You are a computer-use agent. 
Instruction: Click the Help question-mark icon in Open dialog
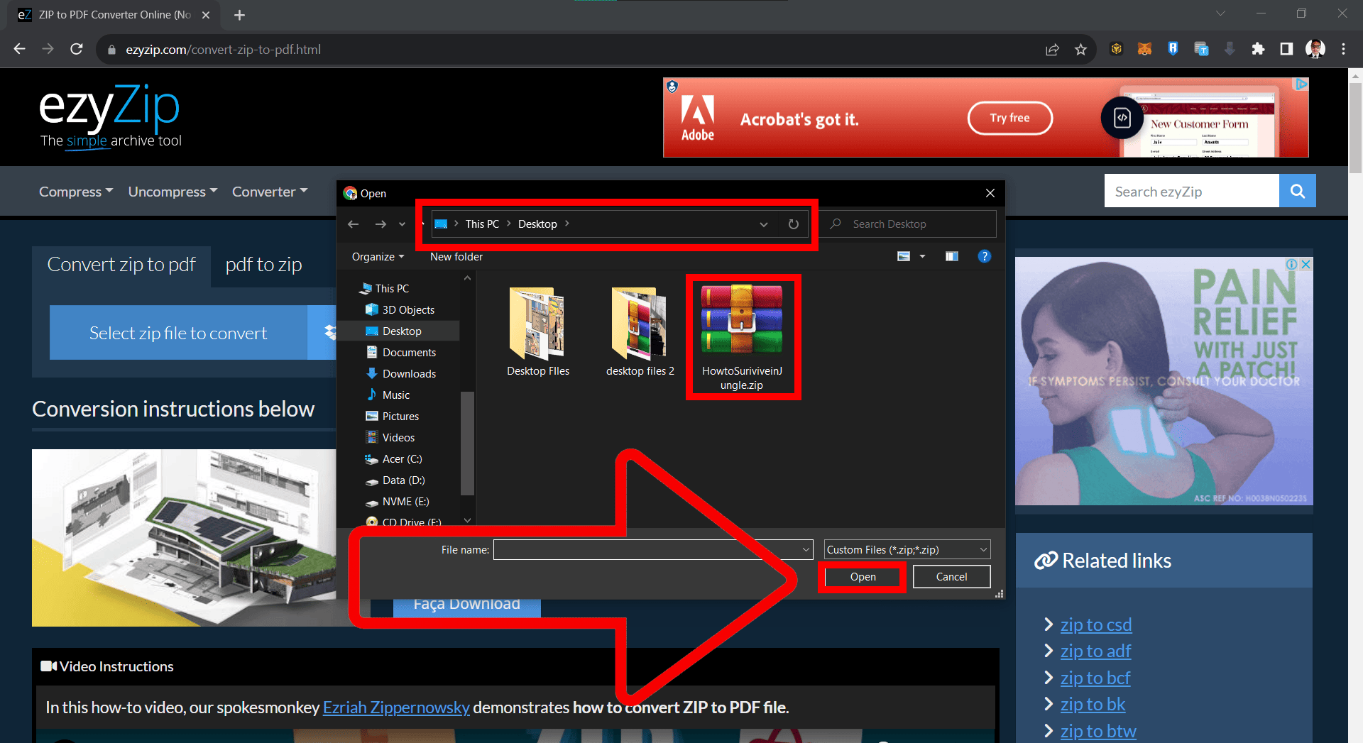985,256
